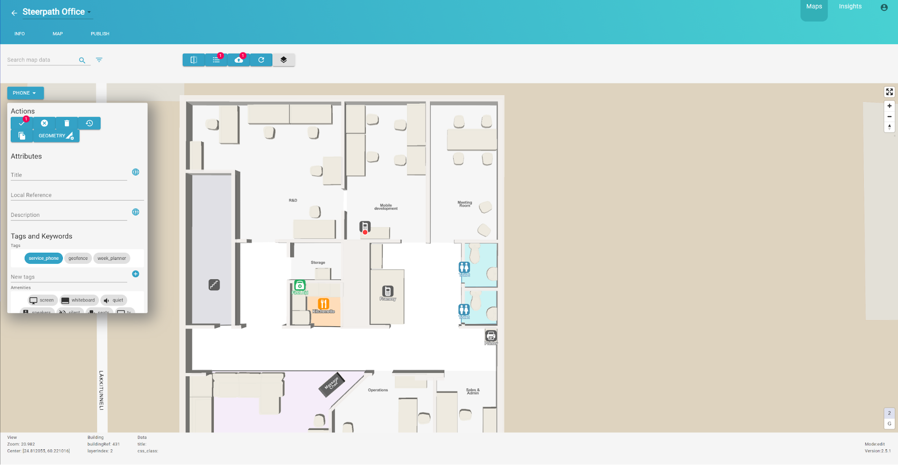
Task: Revert using the history clock icon
Action: (x=89, y=123)
